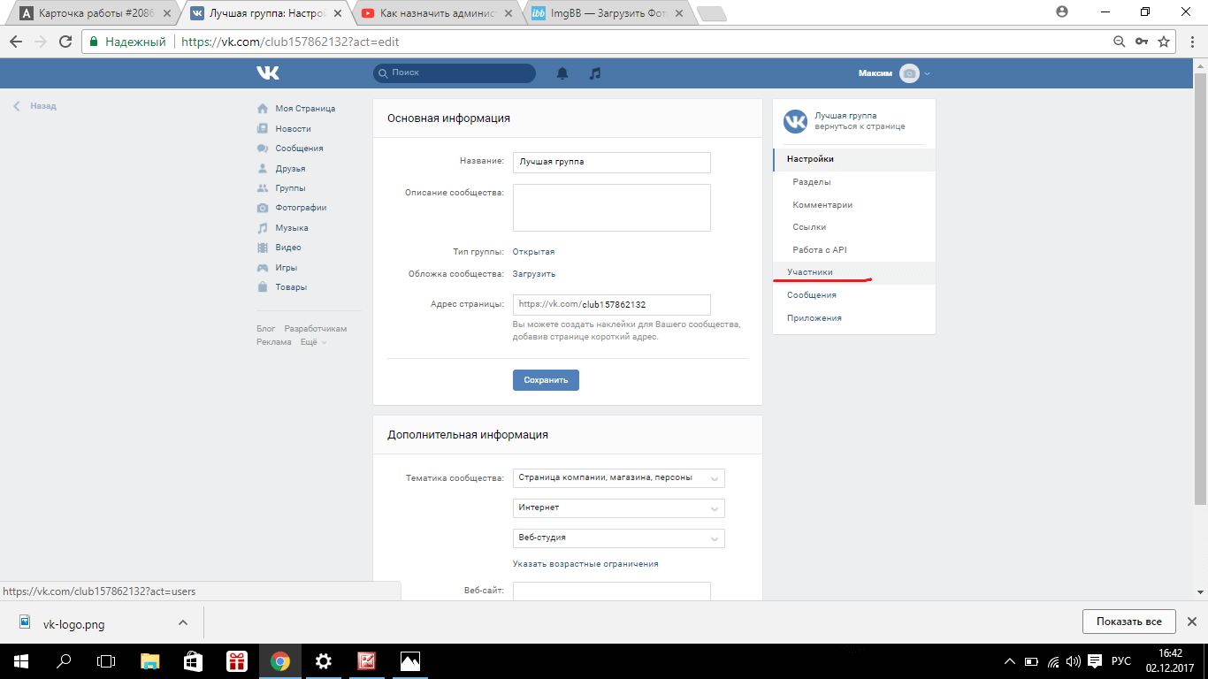Click the group VK logo avatar
Image resolution: width=1208 pixels, height=679 pixels.
796,121
